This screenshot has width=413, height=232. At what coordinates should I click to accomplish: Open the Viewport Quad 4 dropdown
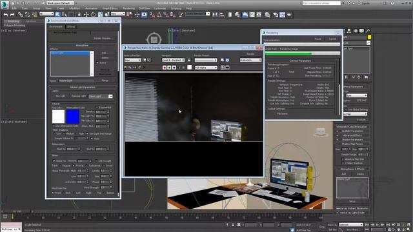coord(173,60)
